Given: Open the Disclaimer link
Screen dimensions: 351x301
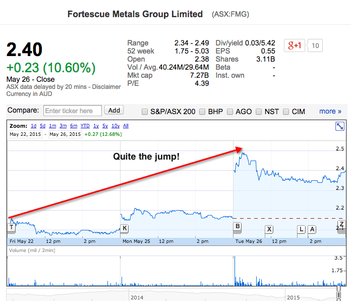Looking at the screenshot, I should [x=106, y=86].
